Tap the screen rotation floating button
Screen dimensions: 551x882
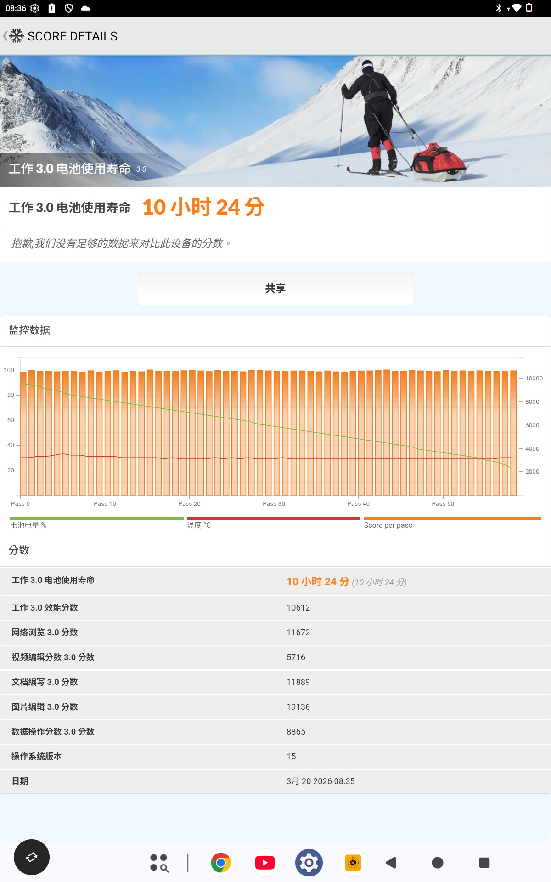coord(32,857)
